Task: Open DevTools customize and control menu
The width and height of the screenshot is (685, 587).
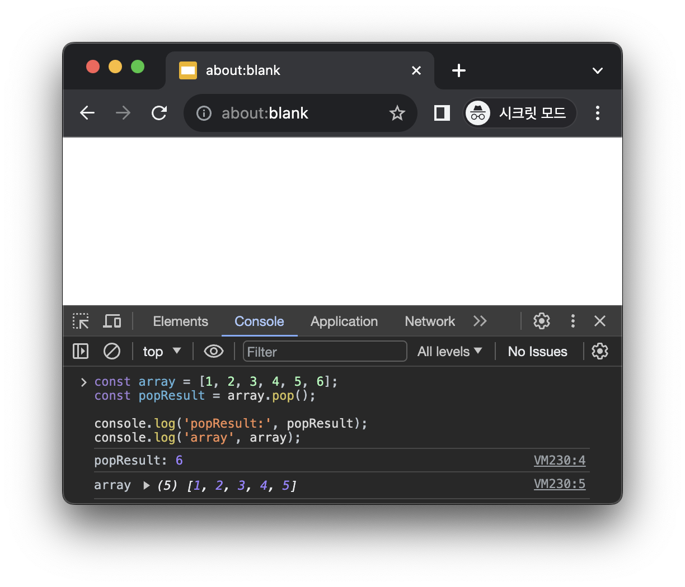Action: pyautogui.click(x=573, y=321)
